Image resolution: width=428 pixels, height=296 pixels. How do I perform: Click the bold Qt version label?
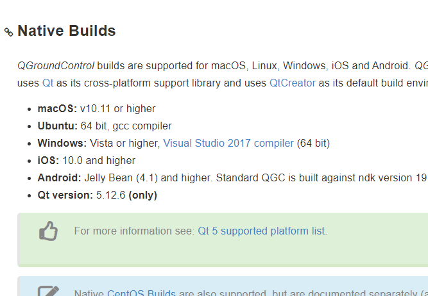point(65,195)
